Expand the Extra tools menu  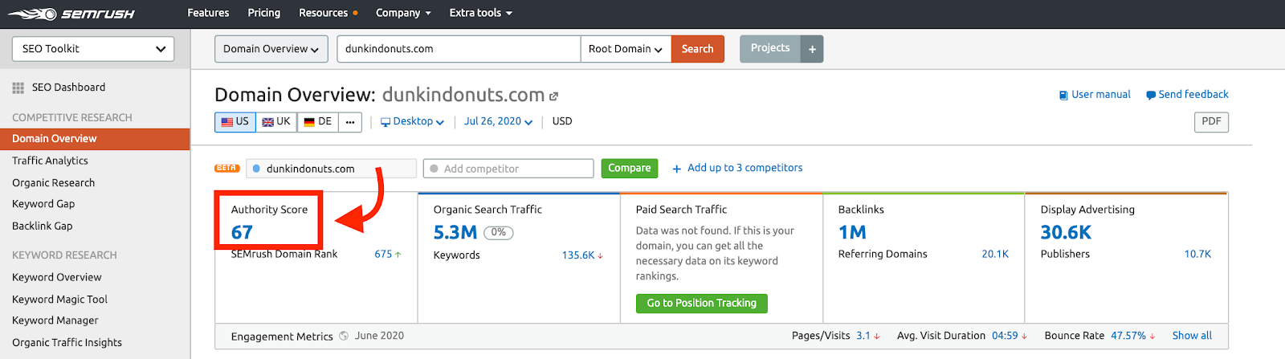click(x=480, y=13)
